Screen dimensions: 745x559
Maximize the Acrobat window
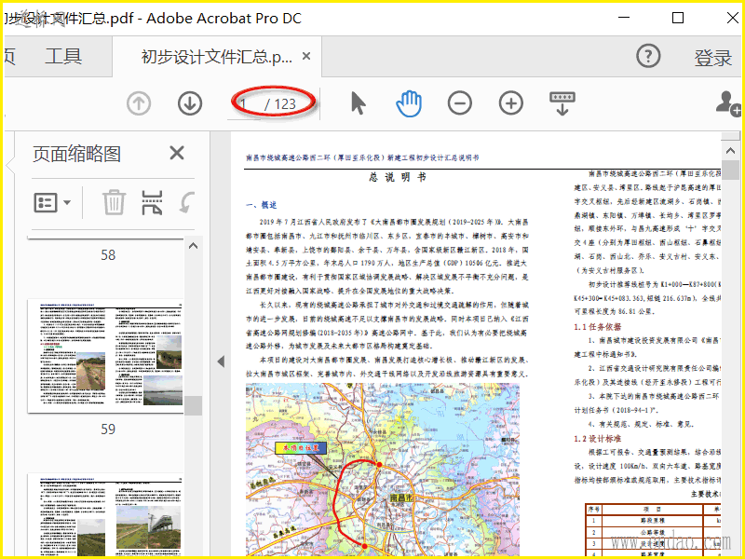678,18
